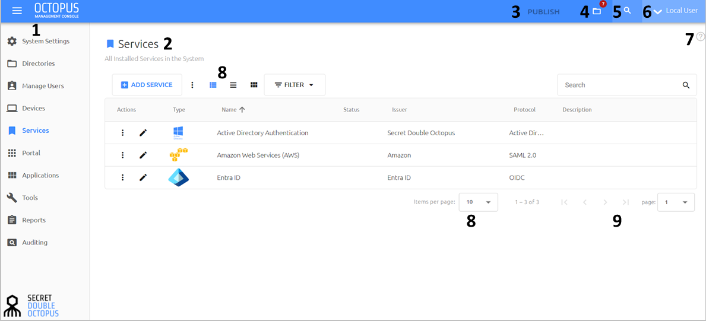Image resolution: width=706 pixels, height=321 pixels.
Task: Click the Type column header
Action: pos(179,109)
